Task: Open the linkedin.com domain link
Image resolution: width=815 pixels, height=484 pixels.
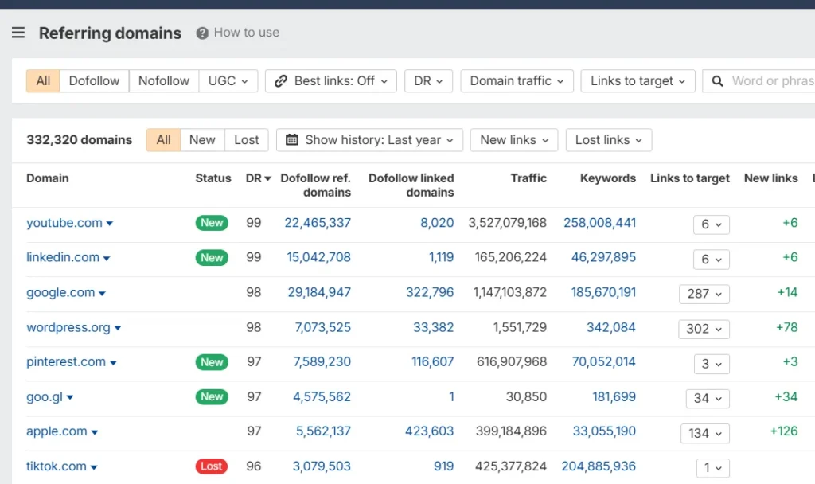Action: tap(63, 257)
